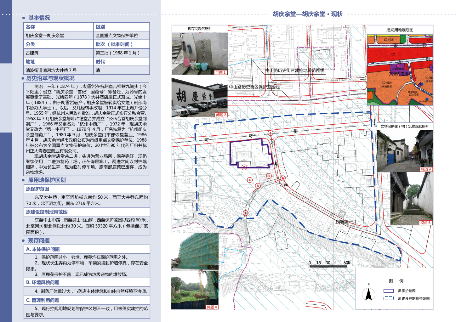
Task: Select the 第三批（1988年1月）cell
Action: coord(122,53)
